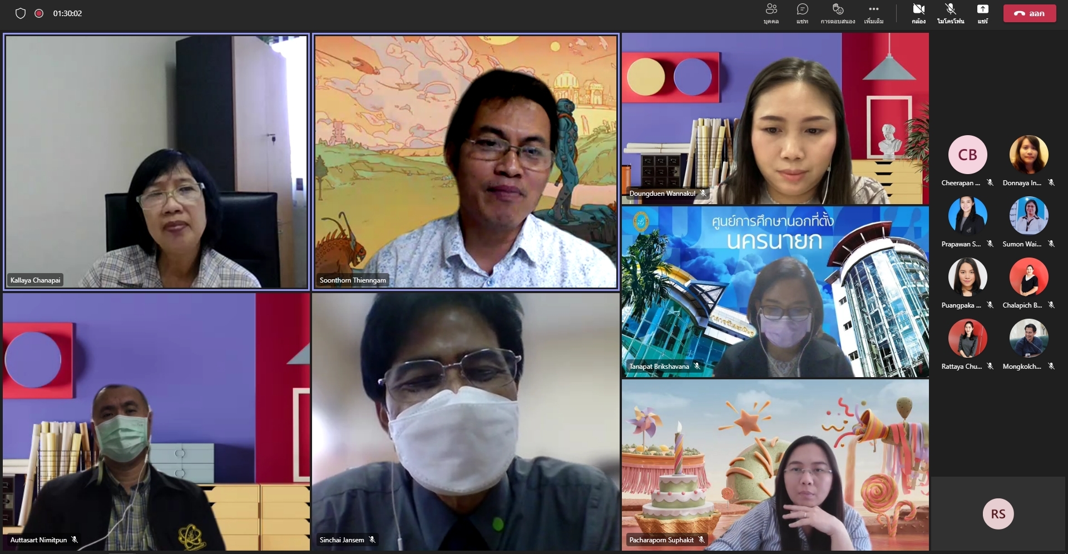The image size is (1068, 554).
Task: Click the red recording indicator icon
Action: click(39, 13)
